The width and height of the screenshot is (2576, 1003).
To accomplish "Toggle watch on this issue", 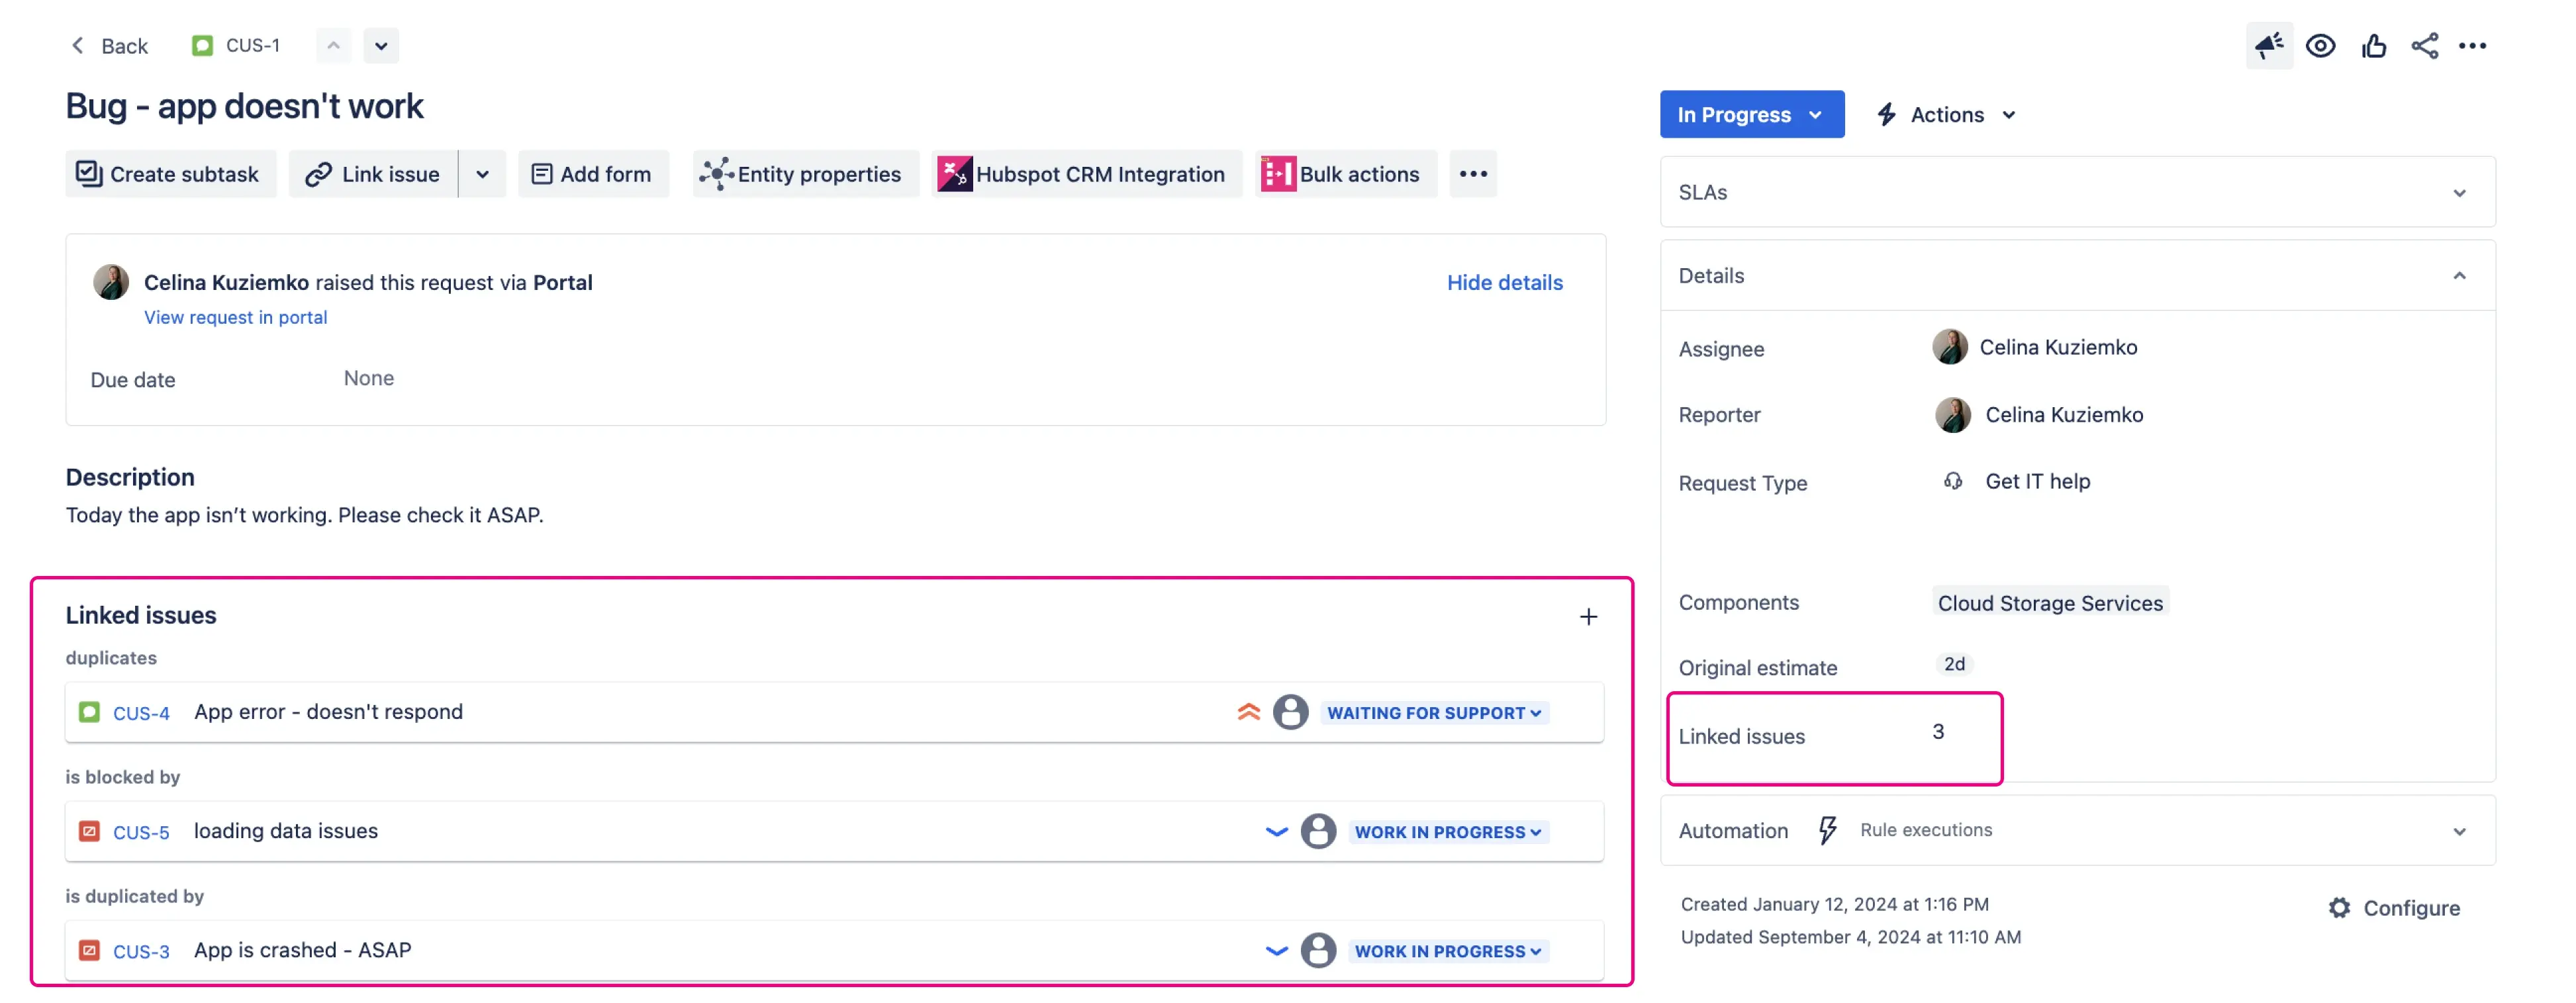I will click(2320, 45).
